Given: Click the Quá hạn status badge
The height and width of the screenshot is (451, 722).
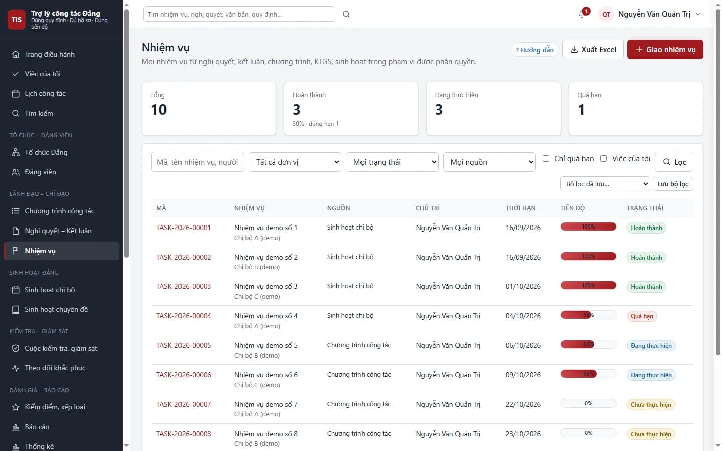Looking at the screenshot, I should click(x=642, y=316).
